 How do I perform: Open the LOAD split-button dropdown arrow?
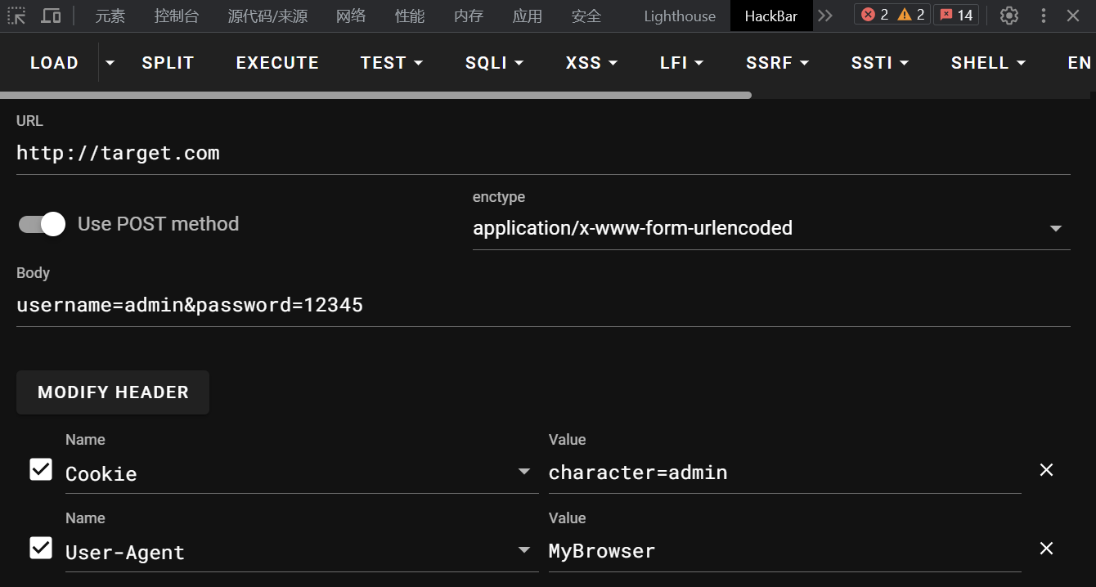[110, 63]
